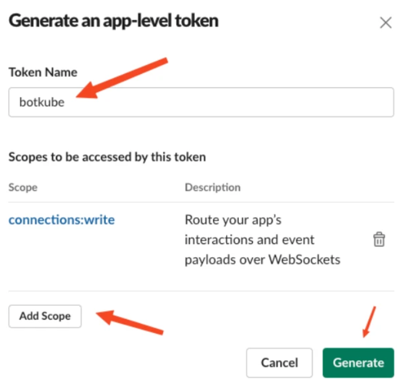Cancel the token generation

tap(279, 362)
